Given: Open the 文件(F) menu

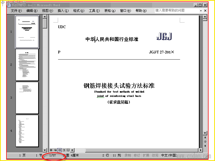Looking at the screenshot, I should pos(16,11).
